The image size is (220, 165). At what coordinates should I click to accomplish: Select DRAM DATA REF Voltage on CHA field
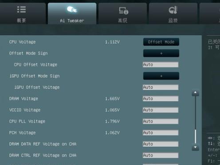click(161, 144)
